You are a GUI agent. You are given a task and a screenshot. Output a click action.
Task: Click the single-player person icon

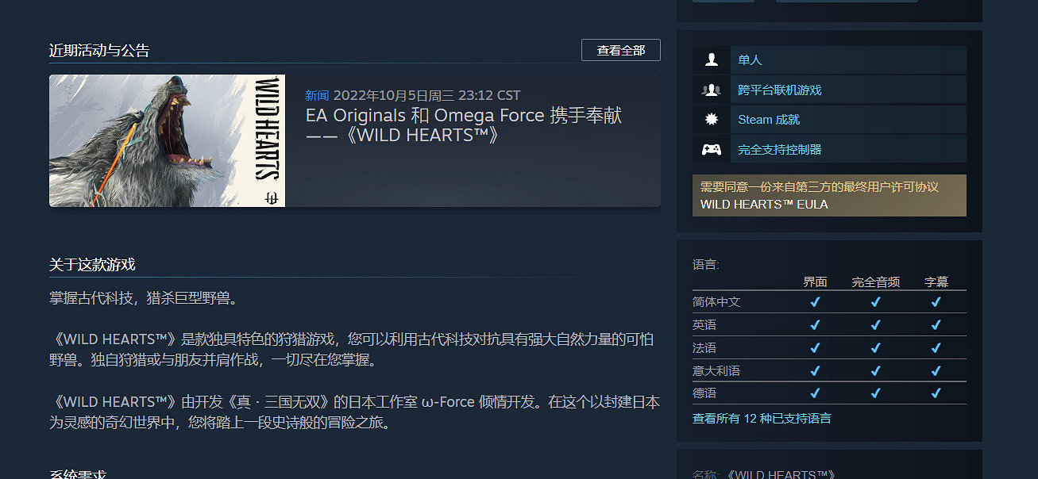711,59
